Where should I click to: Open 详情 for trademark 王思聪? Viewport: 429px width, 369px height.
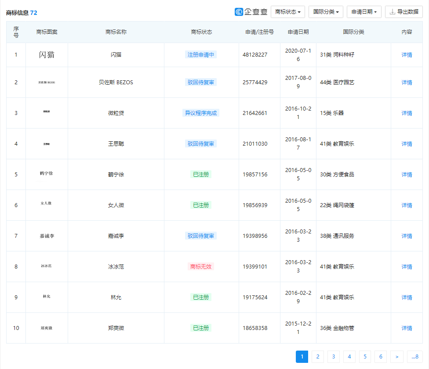tap(407, 144)
